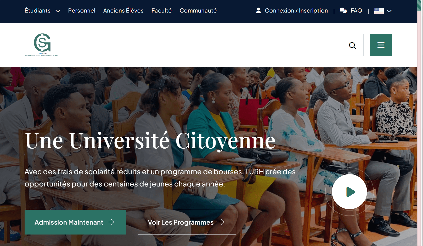Click the Connexion / Inscription link

tap(296, 11)
